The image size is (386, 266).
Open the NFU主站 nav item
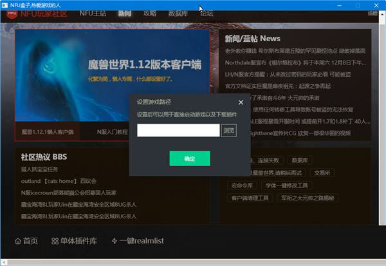pos(93,14)
